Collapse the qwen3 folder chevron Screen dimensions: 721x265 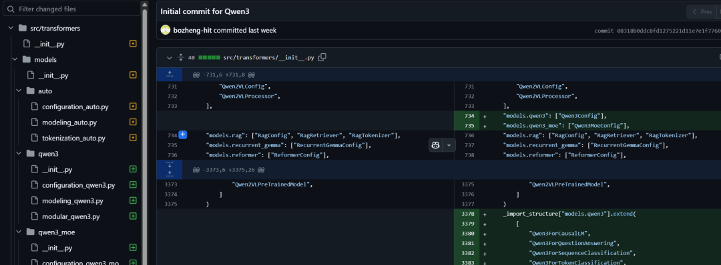[19, 154]
